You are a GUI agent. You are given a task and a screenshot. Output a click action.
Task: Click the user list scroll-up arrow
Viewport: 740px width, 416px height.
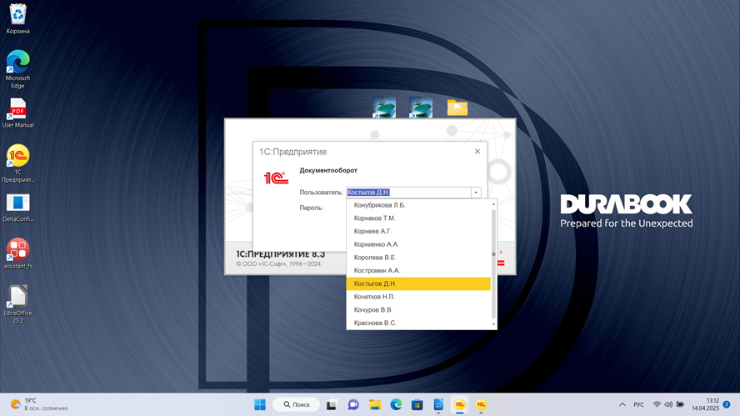[493, 204]
